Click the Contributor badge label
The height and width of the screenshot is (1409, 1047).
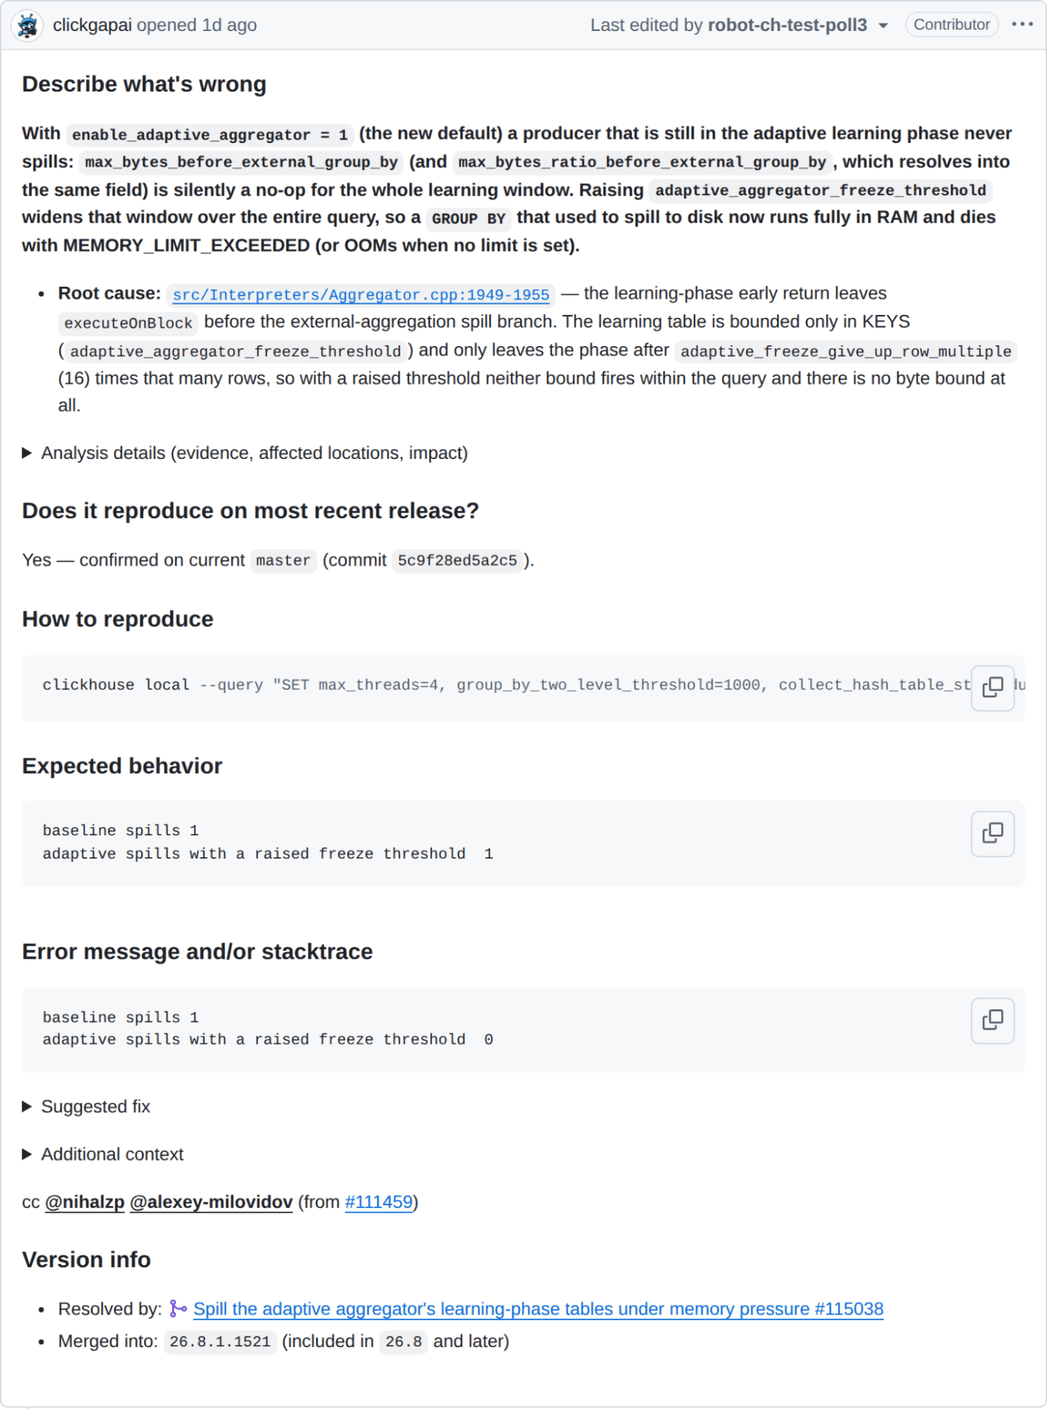[951, 25]
